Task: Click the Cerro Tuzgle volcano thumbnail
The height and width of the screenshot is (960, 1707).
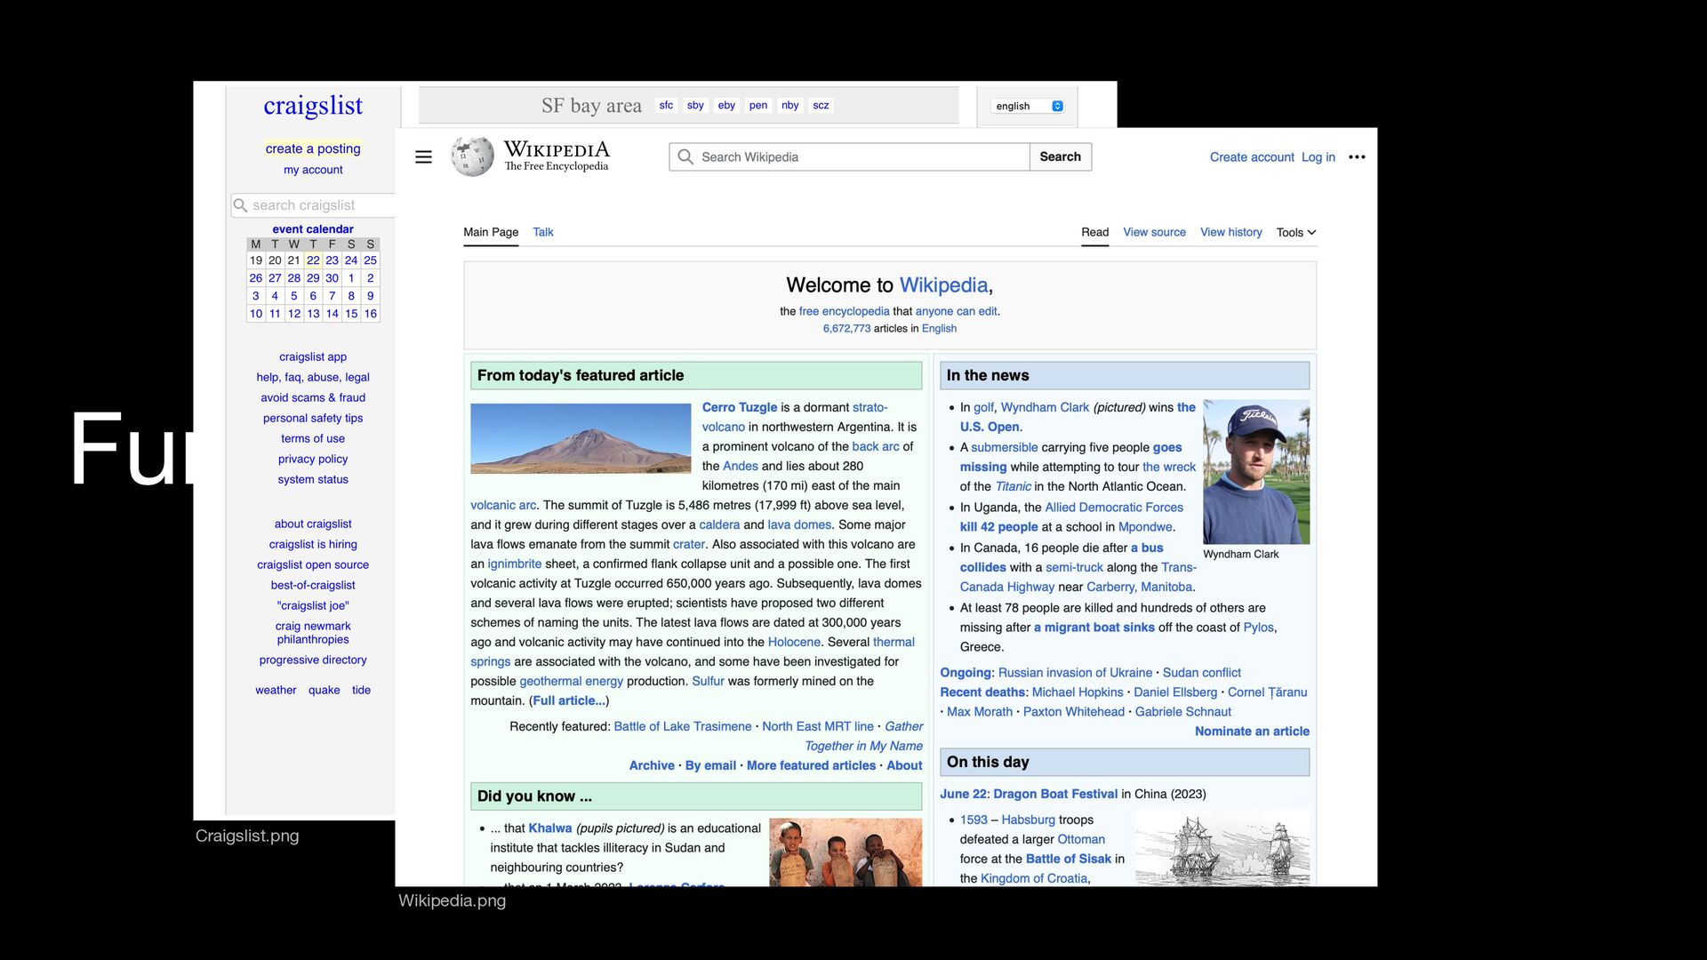Action: (x=581, y=438)
